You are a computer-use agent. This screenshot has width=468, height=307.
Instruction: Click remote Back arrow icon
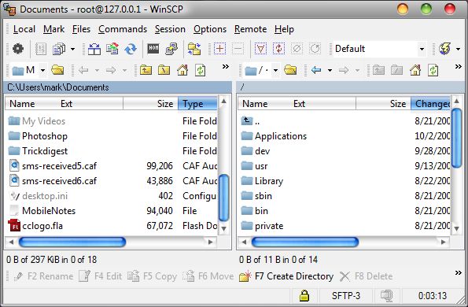[316, 70]
